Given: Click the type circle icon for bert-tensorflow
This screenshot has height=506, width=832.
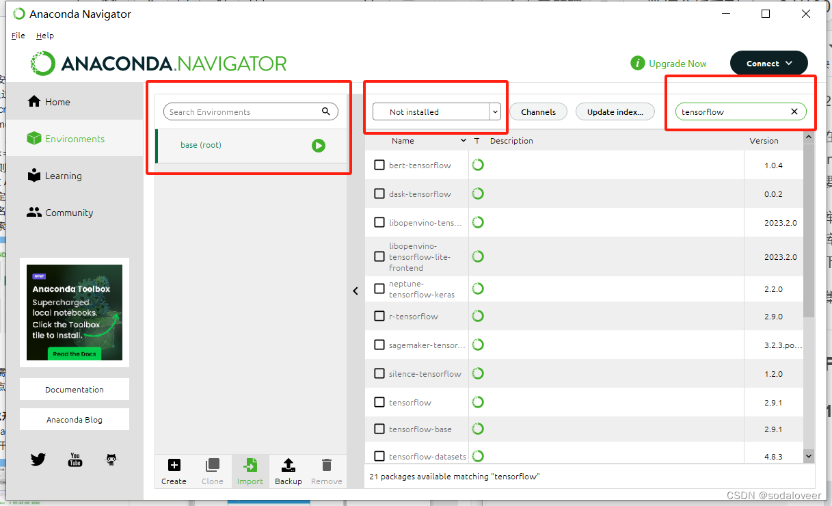Looking at the screenshot, I should [x=478, y=165].
